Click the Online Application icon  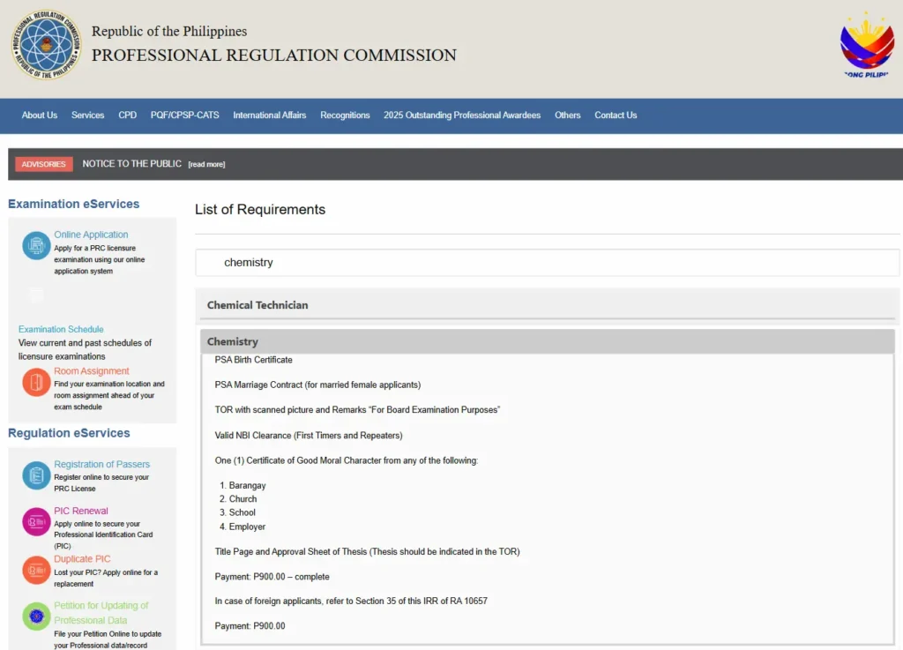click(35, 246)
